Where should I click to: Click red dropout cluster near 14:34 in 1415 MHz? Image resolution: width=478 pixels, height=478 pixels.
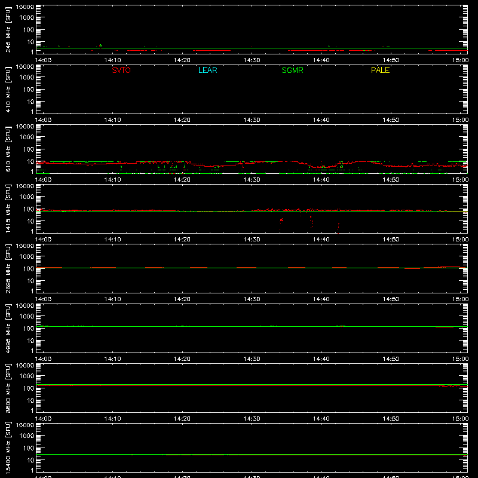tap(281, 221)
